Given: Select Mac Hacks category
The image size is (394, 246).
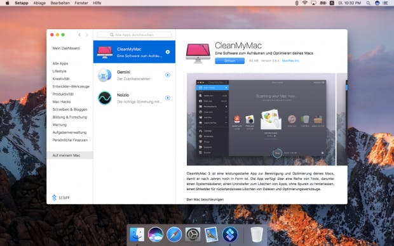Looking at the screenshot, I should coord(62,102).
